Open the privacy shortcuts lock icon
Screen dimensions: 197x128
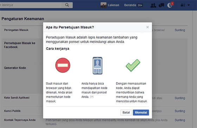pyautogui.click(x=183, y=5)
